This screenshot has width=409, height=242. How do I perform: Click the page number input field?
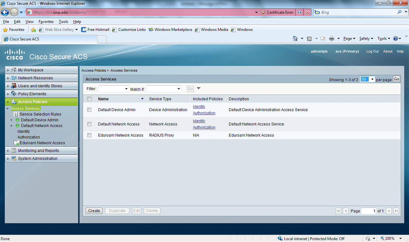click(369, 211)
